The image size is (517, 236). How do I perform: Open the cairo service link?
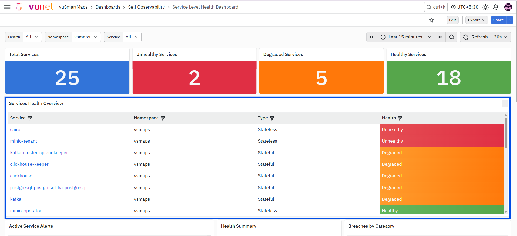coord(15,130)
